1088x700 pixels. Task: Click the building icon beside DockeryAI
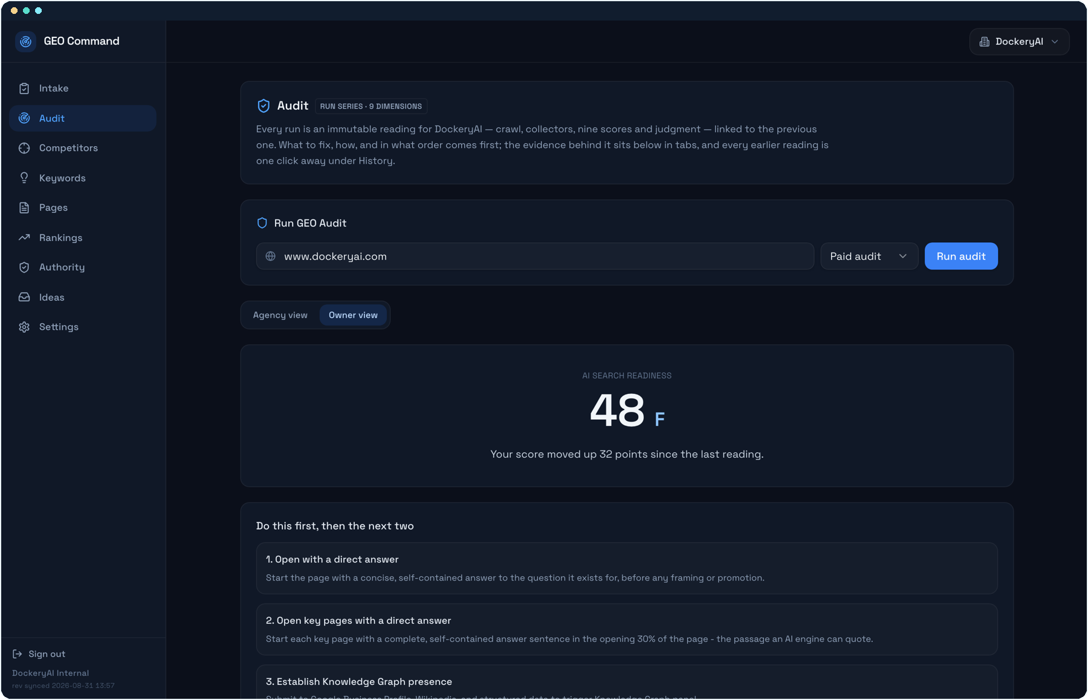click(985, 42)
